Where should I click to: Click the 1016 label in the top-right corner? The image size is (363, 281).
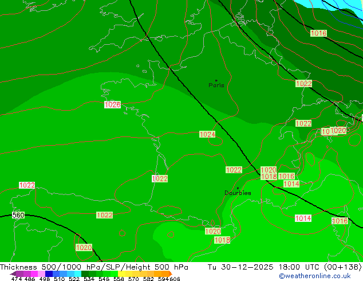point(318,33)
